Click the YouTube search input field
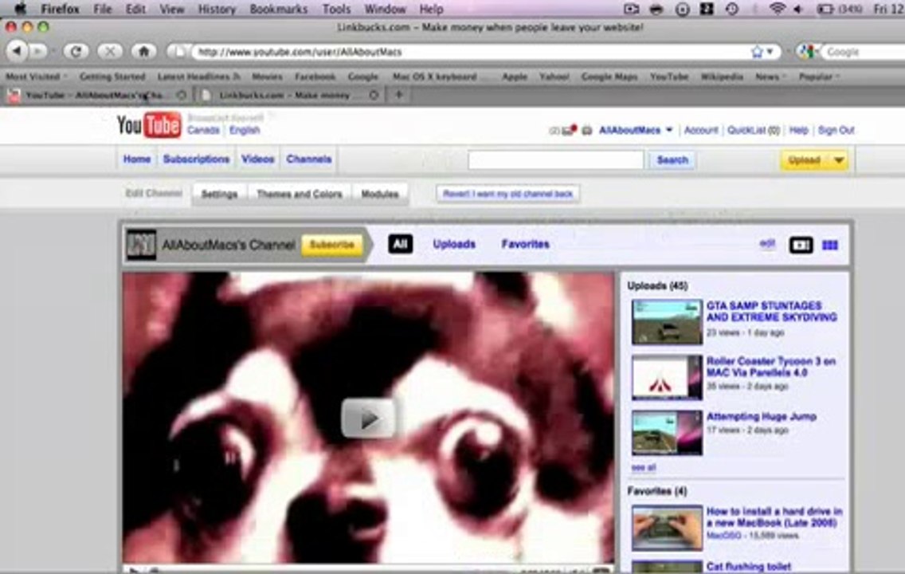905x574 pixels. pos(555,160)
